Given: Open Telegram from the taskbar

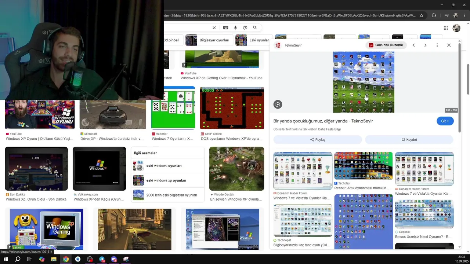Looking at the screenshot, I should (x=102, y=259).
